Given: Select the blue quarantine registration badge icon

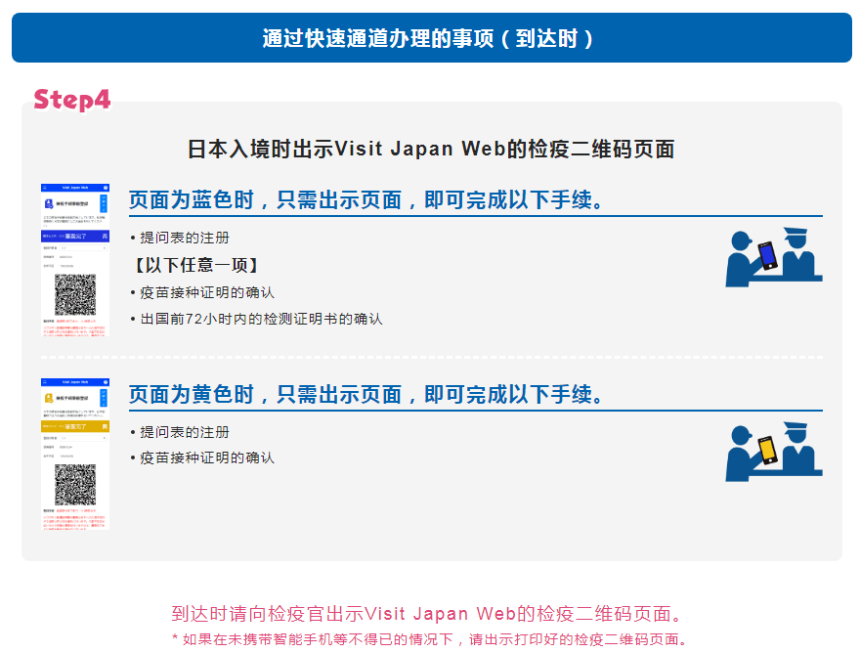Looking at the screenshot, I should tap(48, 202).
